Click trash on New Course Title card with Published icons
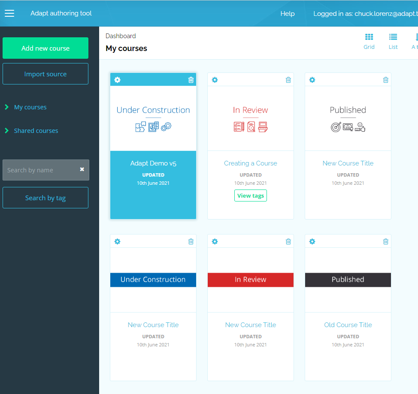This screenshot has width=418, height=394. pyautogui.click(x=385, y=80)
